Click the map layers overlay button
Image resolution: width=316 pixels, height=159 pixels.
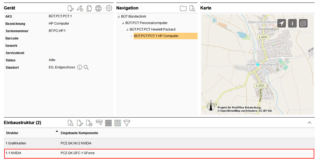click(x=303, y=23)
